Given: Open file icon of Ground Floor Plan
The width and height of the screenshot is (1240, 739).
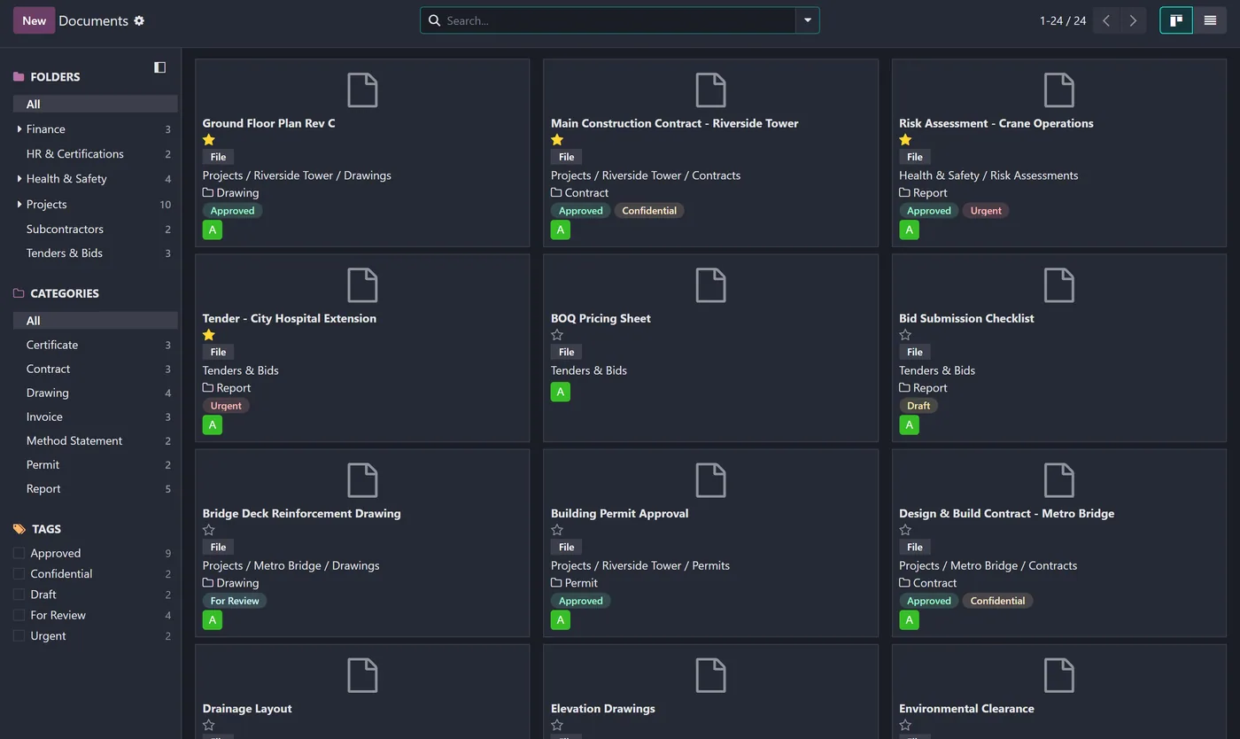Looking at the screenshot, I should [362, 90].
